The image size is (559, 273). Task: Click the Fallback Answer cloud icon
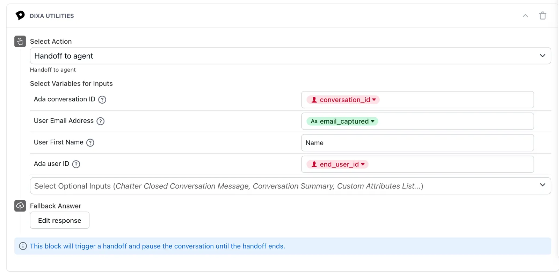20,206
